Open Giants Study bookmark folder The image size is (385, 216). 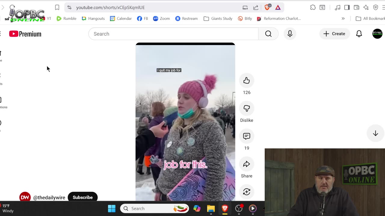tap(218, 19)
